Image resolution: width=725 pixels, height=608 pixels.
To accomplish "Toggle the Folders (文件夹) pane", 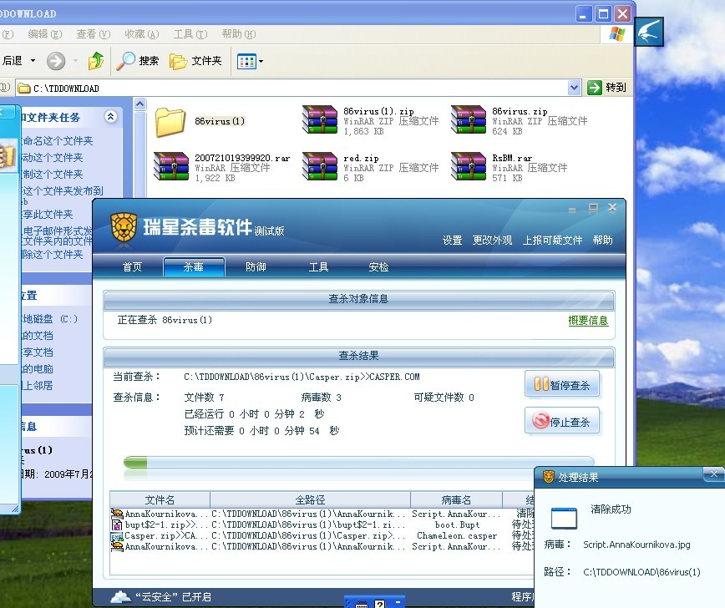I will (195, 61).
